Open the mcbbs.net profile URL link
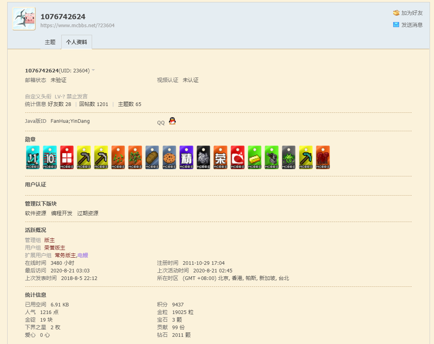 point(77,25)
